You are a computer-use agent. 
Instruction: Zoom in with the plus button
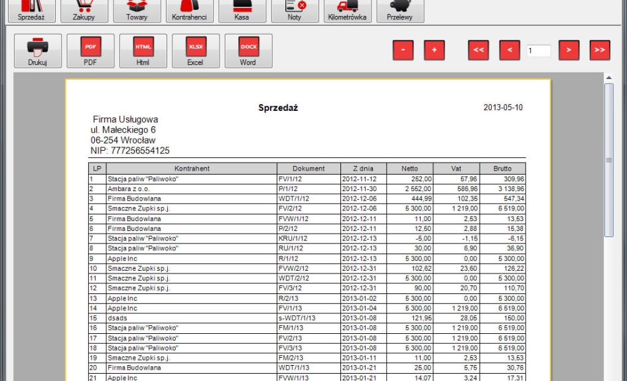click(435, 50)
